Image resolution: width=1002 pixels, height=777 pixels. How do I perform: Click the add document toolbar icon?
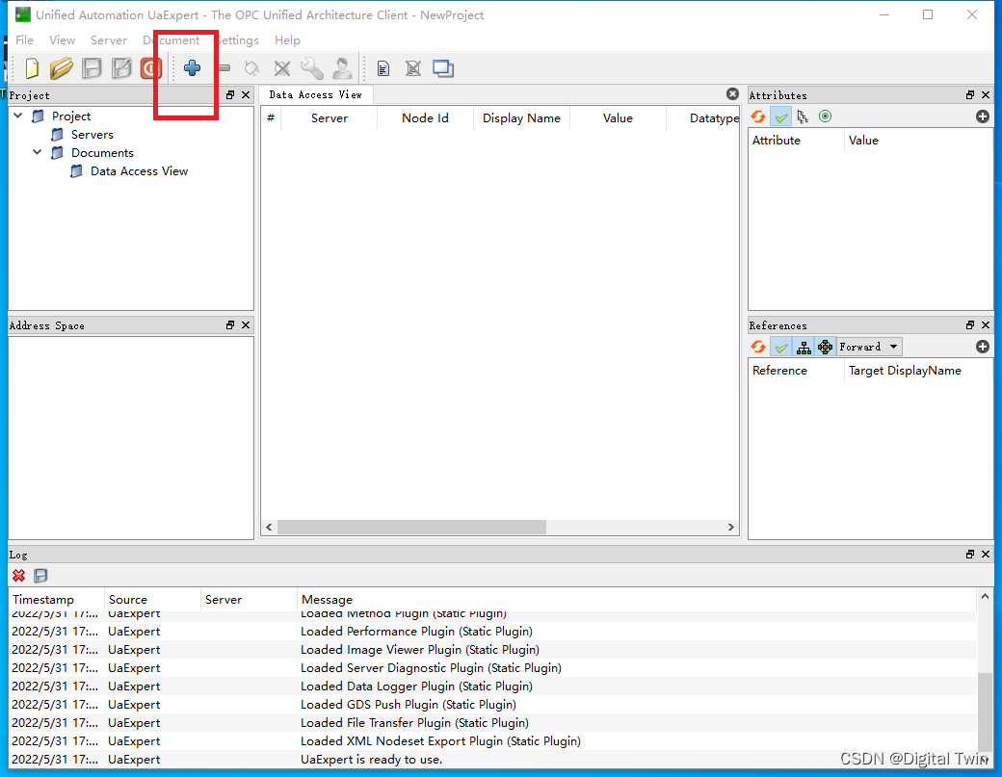(x=383, y=68)
